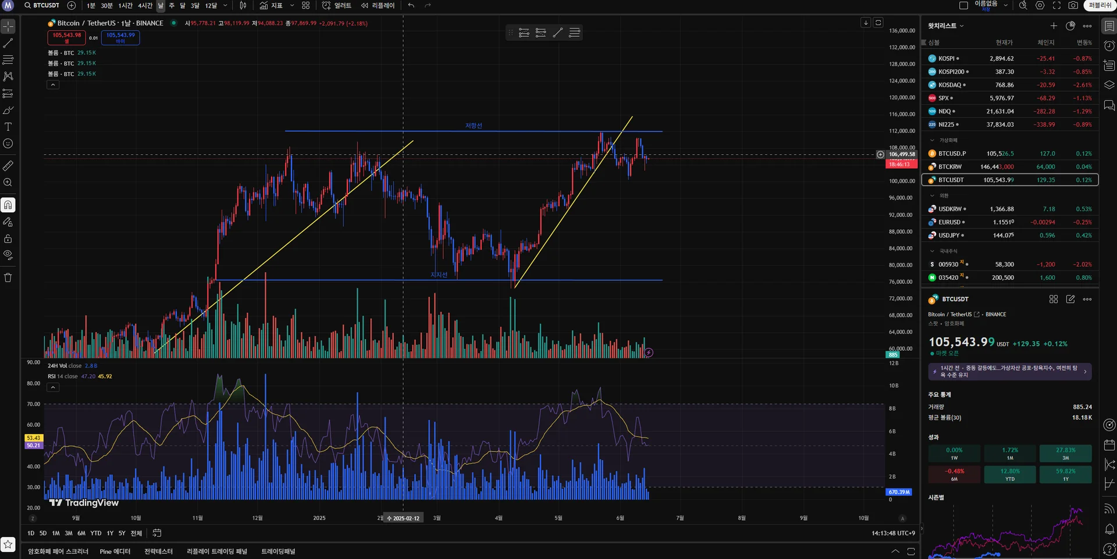Take a chart snapshot with camera icon
1117x559 pixels.
(1073, 5)
